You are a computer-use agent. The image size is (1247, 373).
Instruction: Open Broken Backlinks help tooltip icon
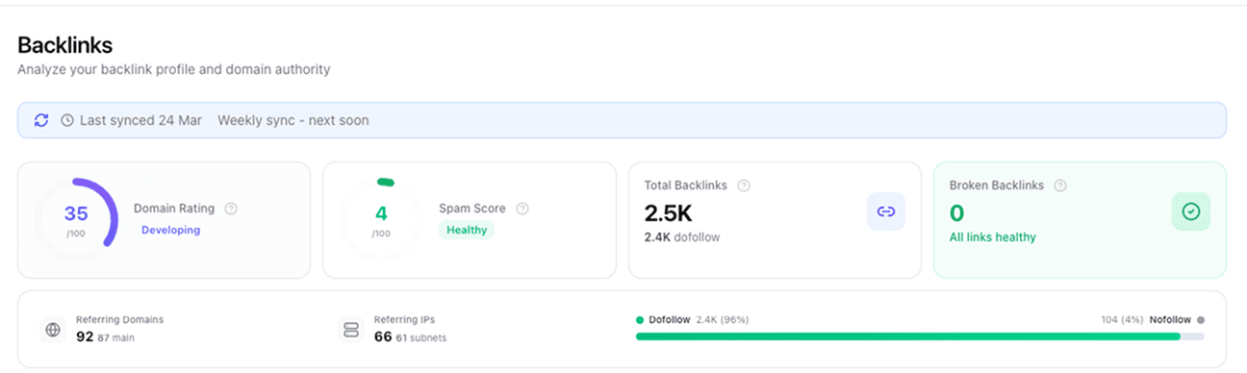[1060, 186]
